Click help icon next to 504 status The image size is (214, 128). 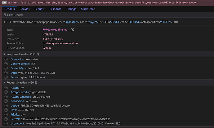72,30
